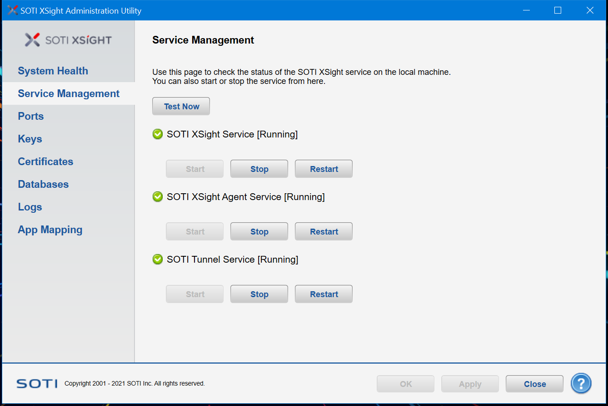
Task: Click green status icon beside SOTI XSight Agent Service
Action: coord(158,197)
